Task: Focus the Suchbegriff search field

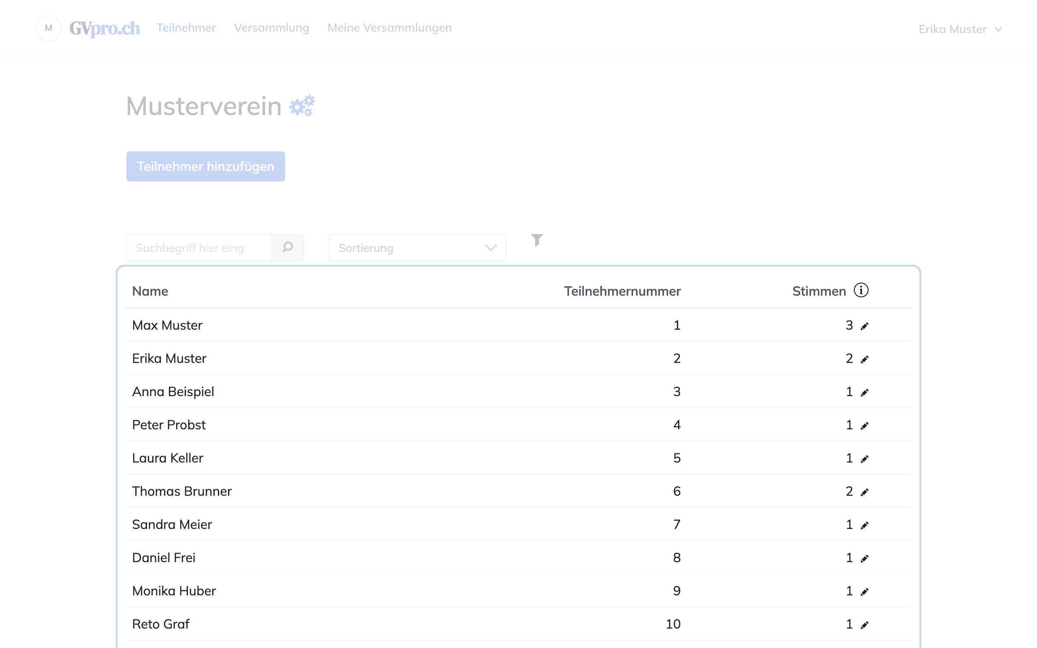Action: tap(199, 248)
